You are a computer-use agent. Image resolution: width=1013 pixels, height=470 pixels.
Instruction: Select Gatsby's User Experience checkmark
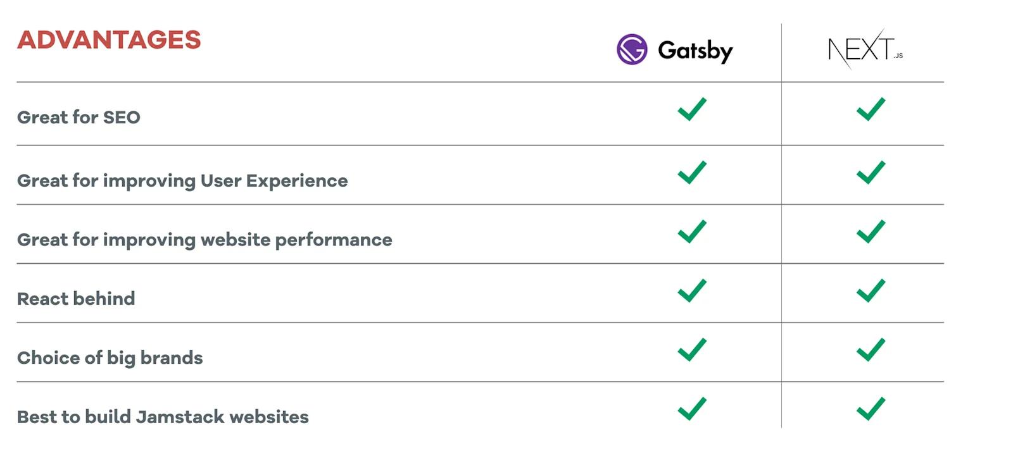(x=692, y=173)
